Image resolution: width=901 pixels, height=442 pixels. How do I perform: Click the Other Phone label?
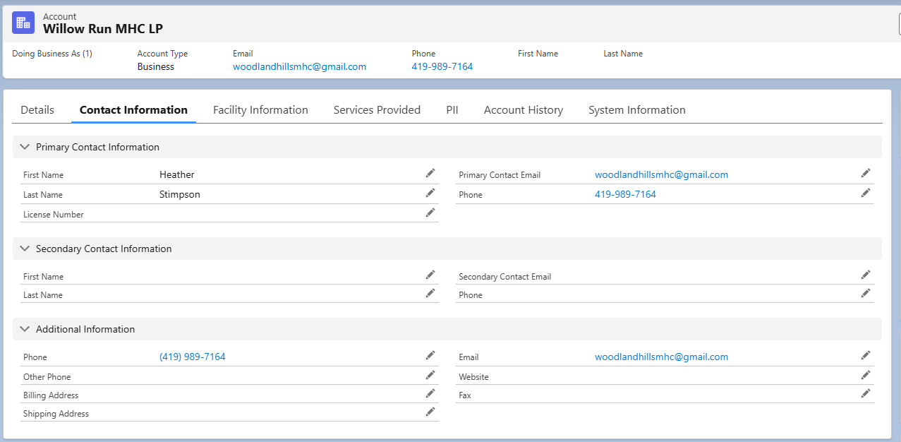[x=47, y=377]
